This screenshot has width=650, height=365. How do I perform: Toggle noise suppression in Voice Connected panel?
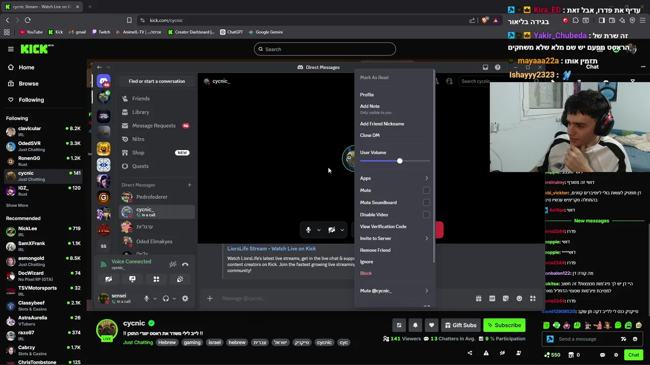[173, 264]
